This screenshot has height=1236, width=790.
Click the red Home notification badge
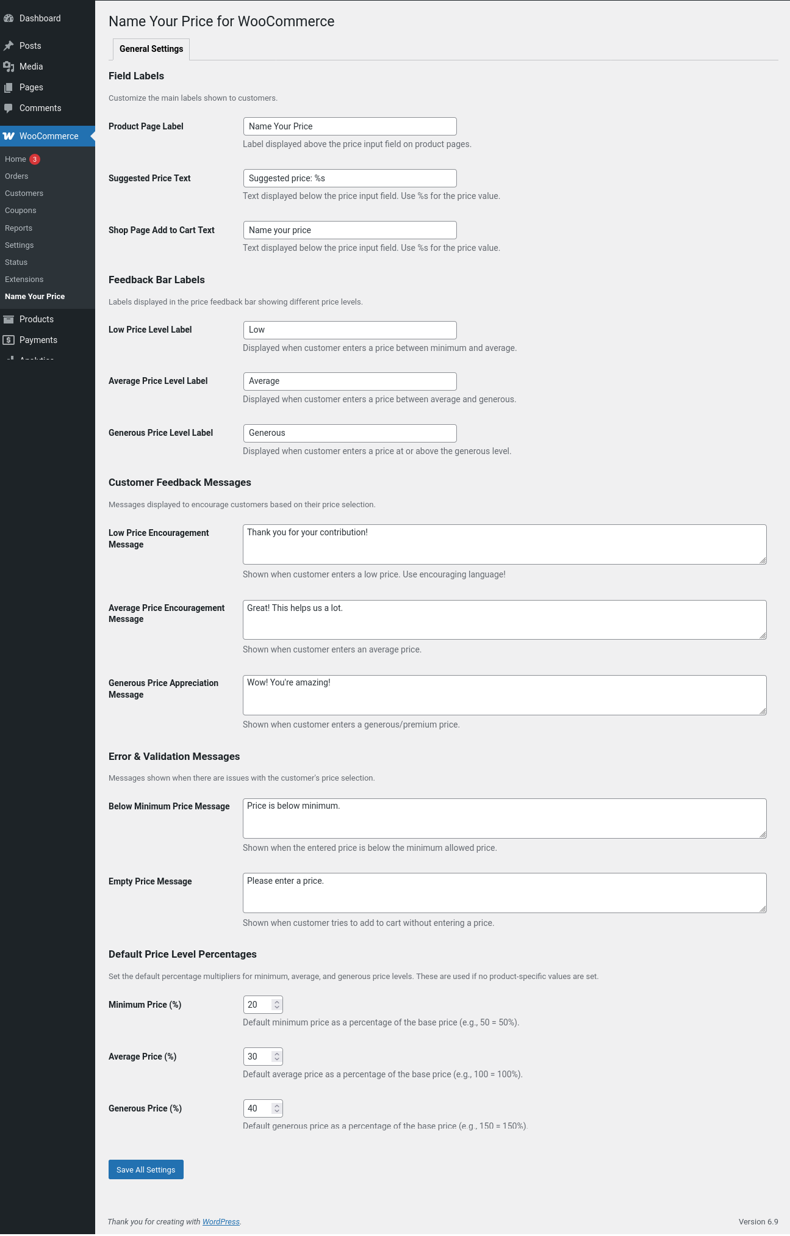point(35,159)
